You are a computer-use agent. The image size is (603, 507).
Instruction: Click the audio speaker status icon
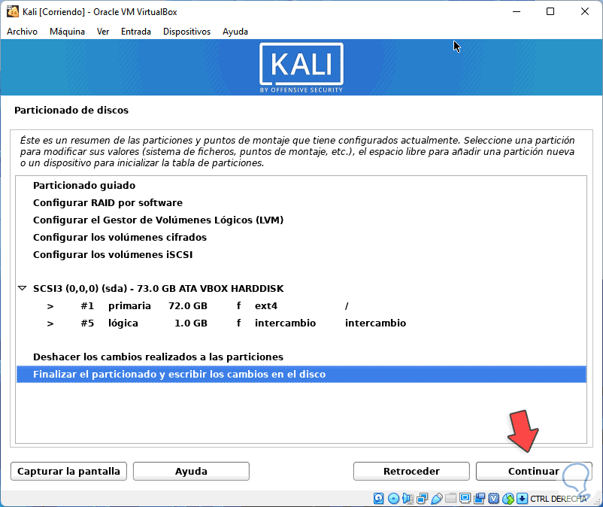[408, 499]
